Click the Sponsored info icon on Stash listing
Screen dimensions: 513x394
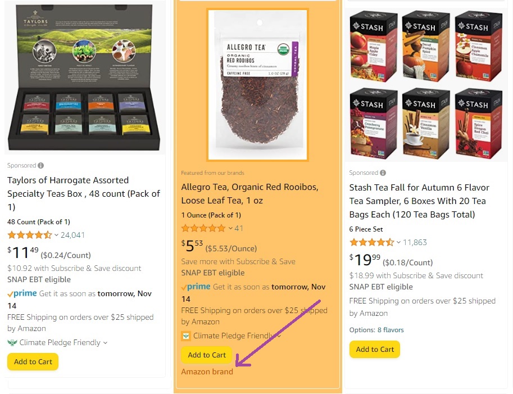[x=383, y=173]
